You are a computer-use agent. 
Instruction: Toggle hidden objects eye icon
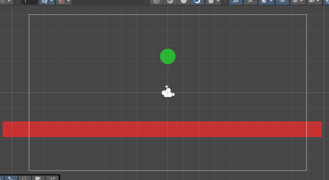pos(282,1)
